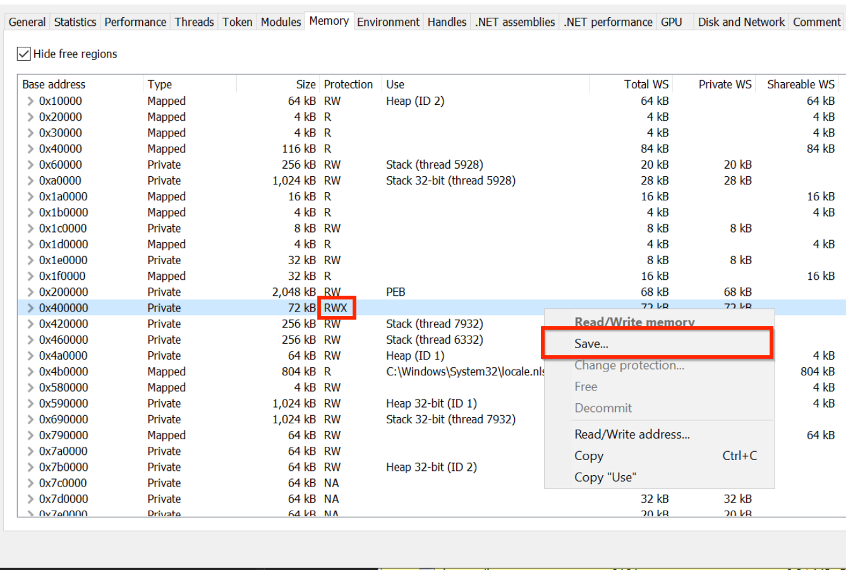Expand the 0xa0000 memory region

click(30, 180)
